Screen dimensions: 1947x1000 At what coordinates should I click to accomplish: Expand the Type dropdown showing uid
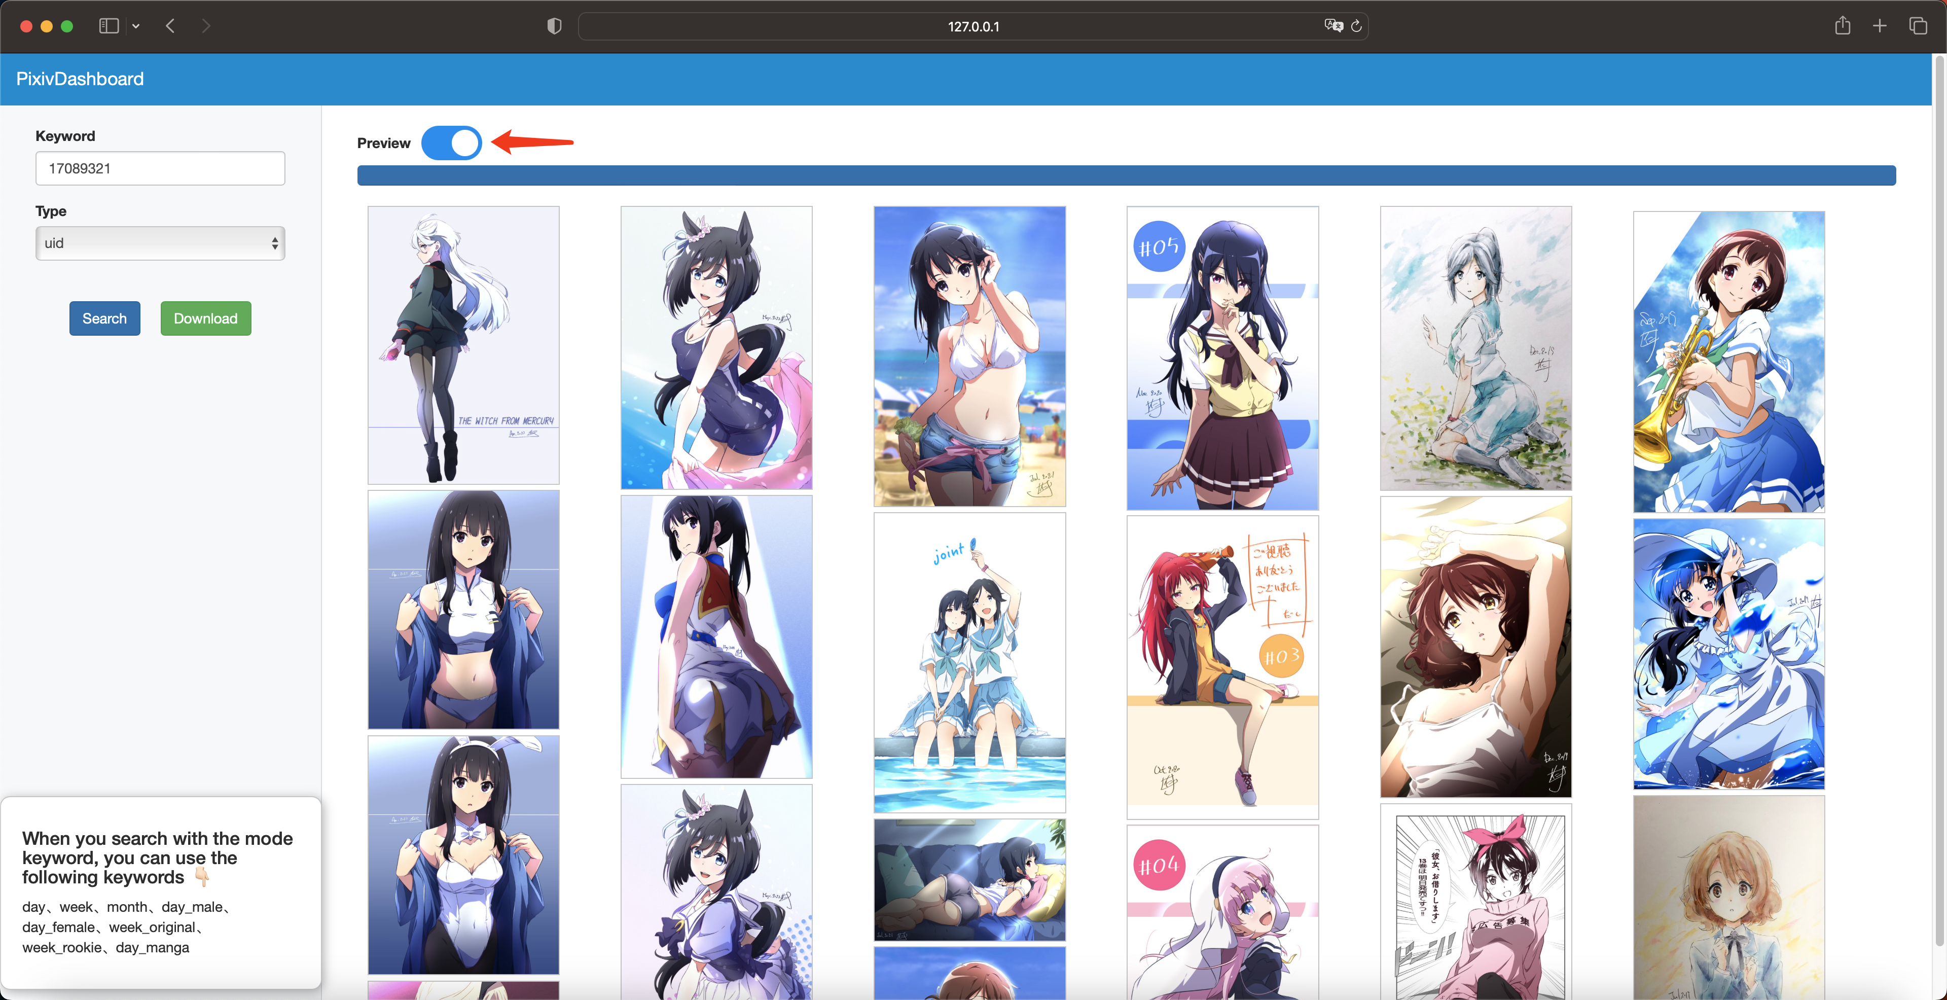pos(160,243)
